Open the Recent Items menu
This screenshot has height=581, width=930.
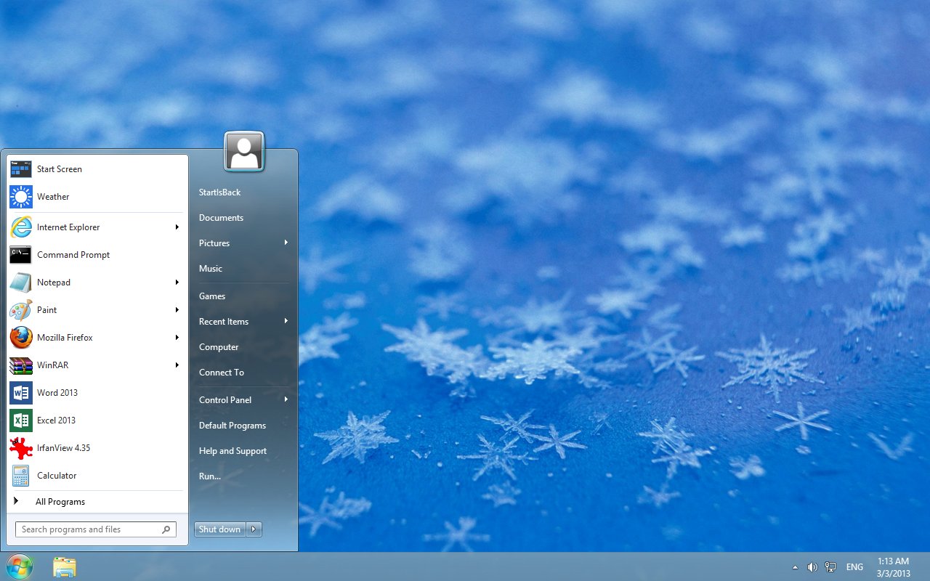coord(224,322)
